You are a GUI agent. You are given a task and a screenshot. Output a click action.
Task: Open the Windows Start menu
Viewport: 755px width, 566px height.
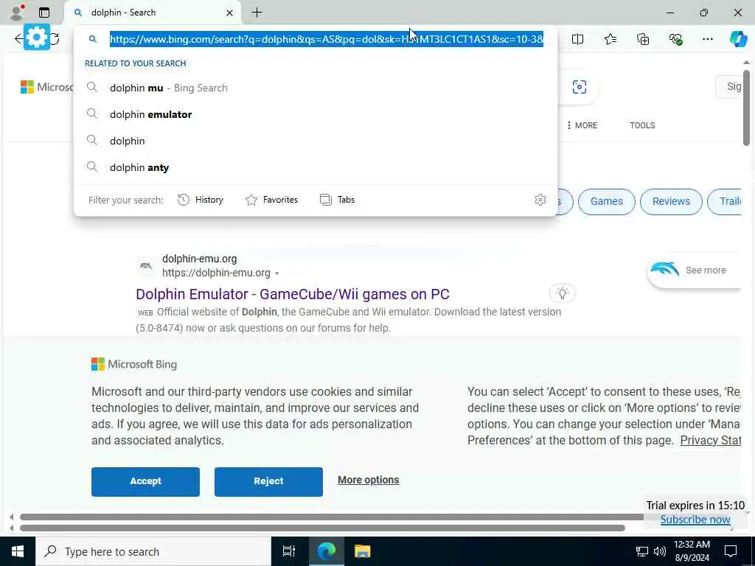[x=18, y=551]
